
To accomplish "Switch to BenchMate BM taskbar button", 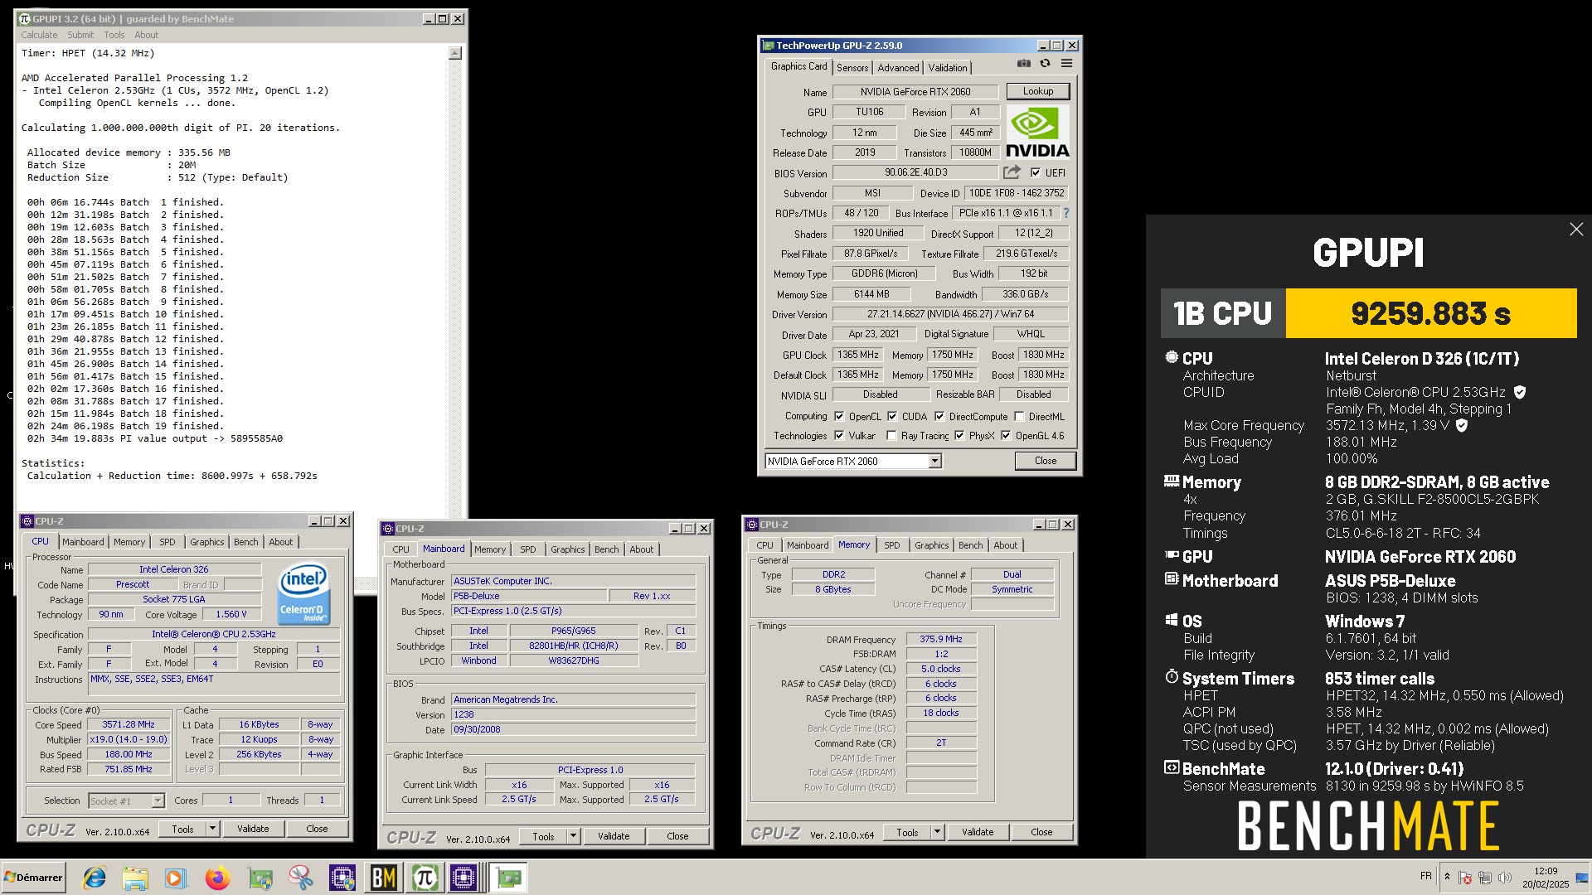I will tap(383, 878).
